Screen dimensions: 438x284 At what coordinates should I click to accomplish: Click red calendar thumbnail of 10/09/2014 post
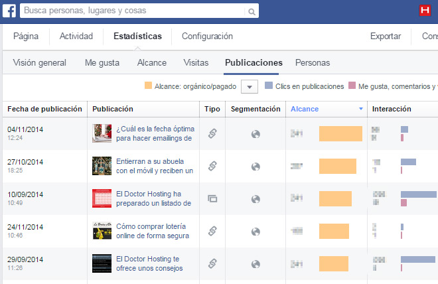click(x=102, y=198)
